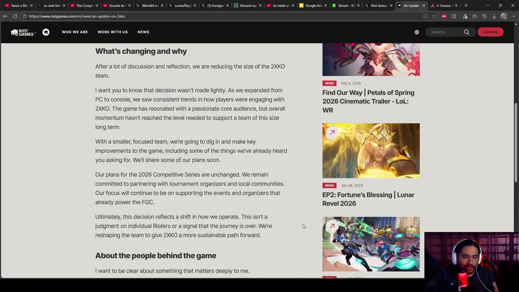Close the (1) Eurogam tab
The image size is (519, 292).
pos(227,5)
